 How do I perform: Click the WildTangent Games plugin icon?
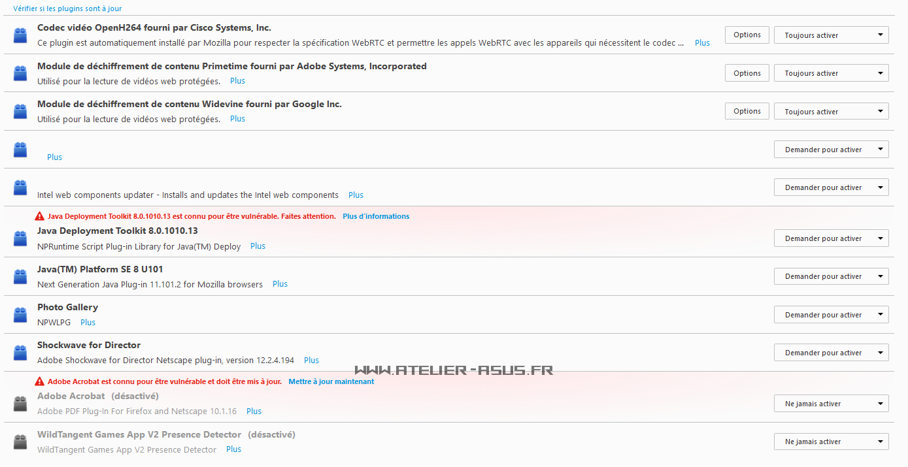[20, 442]
